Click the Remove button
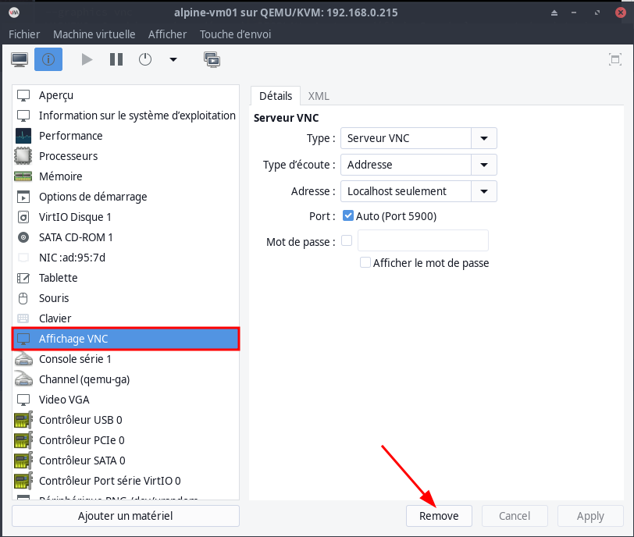634x537 pixels. pyautogui.click(x=439, y=516)
